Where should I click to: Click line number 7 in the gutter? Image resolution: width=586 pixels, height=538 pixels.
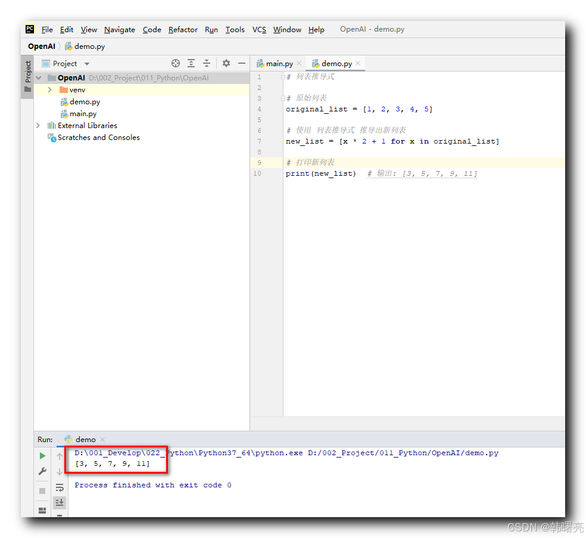[x=259, y=141]
